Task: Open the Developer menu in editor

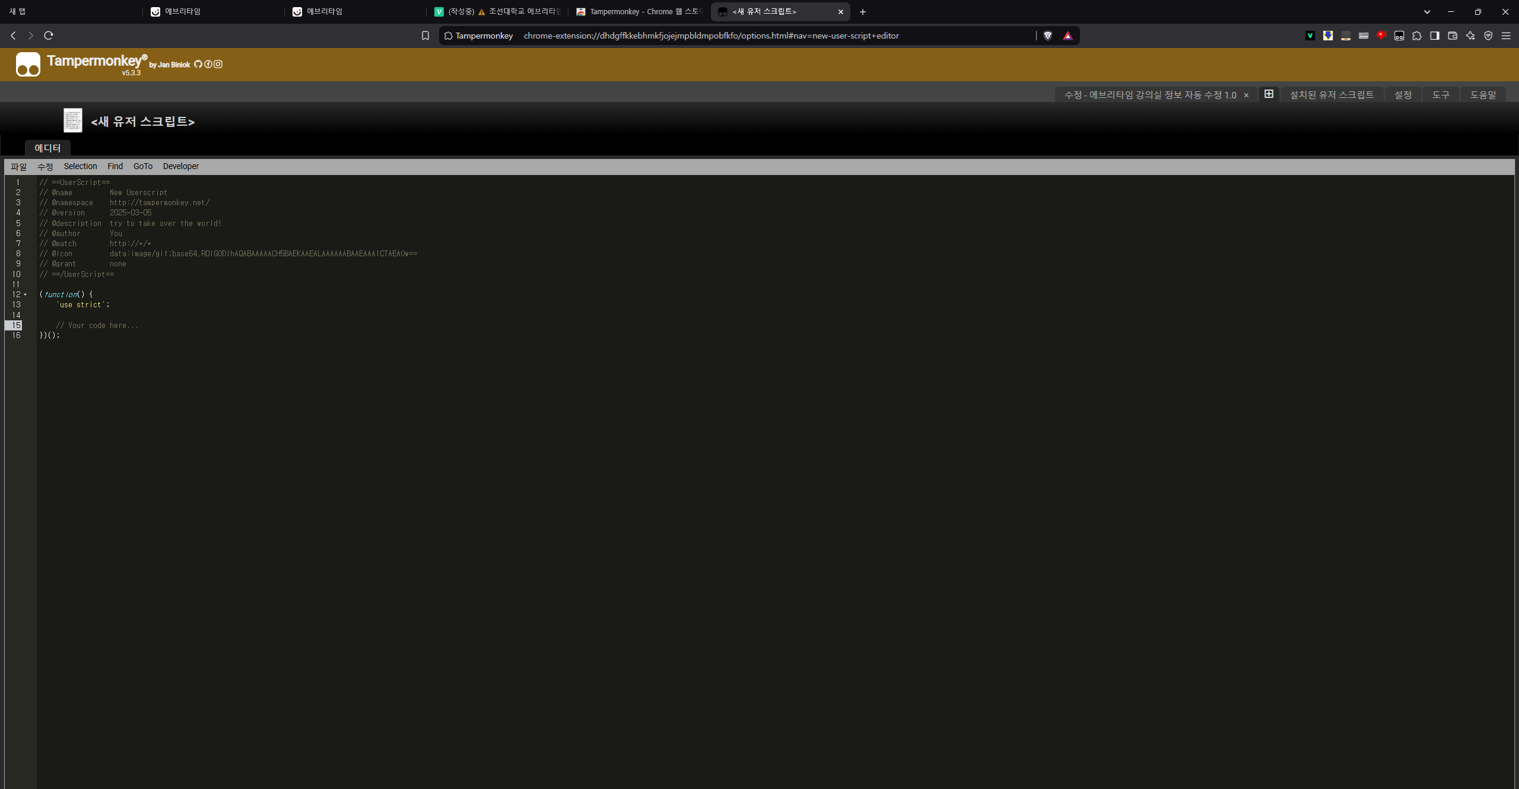Action: 181,167
